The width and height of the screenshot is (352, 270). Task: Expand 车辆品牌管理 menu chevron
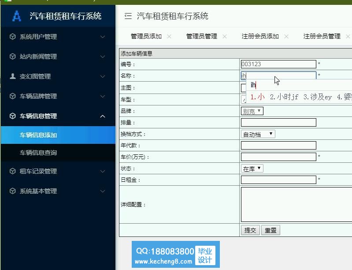(103, 96)
